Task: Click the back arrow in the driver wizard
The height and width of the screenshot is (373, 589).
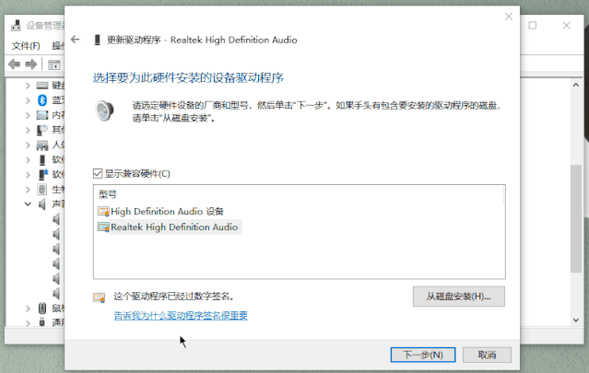Action: tap(76, 41)
